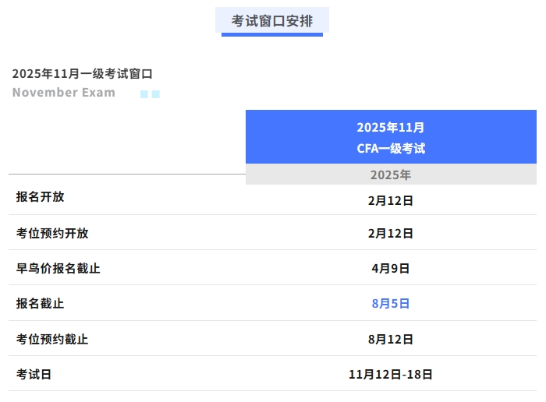Click the 报名截止 row label

pyautogui.click(x=40, y=303)
